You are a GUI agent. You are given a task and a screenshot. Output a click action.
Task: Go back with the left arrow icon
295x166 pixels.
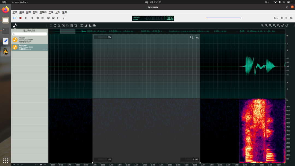pyautogui.click(x=282, y=18)
